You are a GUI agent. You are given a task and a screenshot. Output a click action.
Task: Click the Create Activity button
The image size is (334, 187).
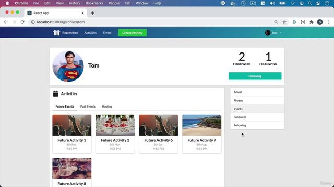(132, 33)
